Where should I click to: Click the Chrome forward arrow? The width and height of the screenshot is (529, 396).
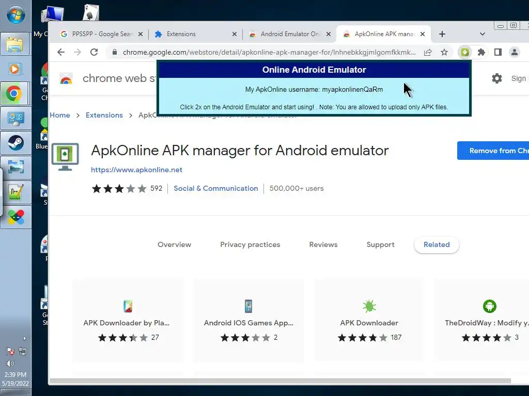(x=77, y=52)
